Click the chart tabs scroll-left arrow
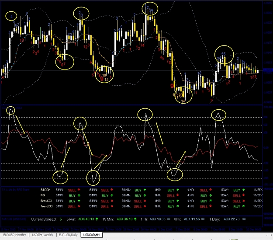 pyautogui.click(x=267, y=235)
